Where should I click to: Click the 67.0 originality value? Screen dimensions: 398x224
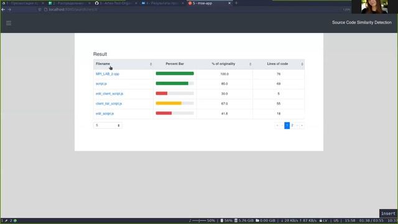coord(224,104)
